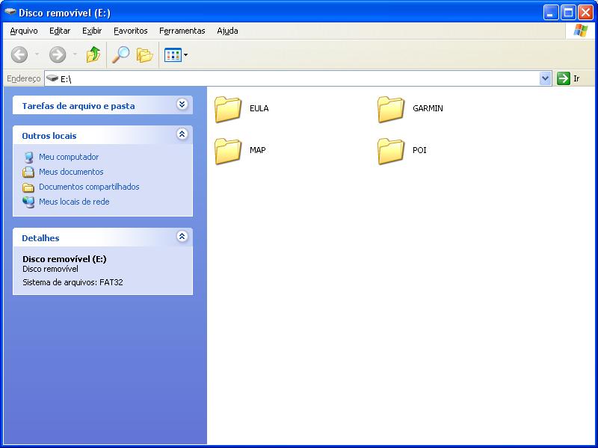Image resolution: width=598 pixels, height=448 pixels.
Task: Open the Search magnifier tool
Action: pos(121,55)
